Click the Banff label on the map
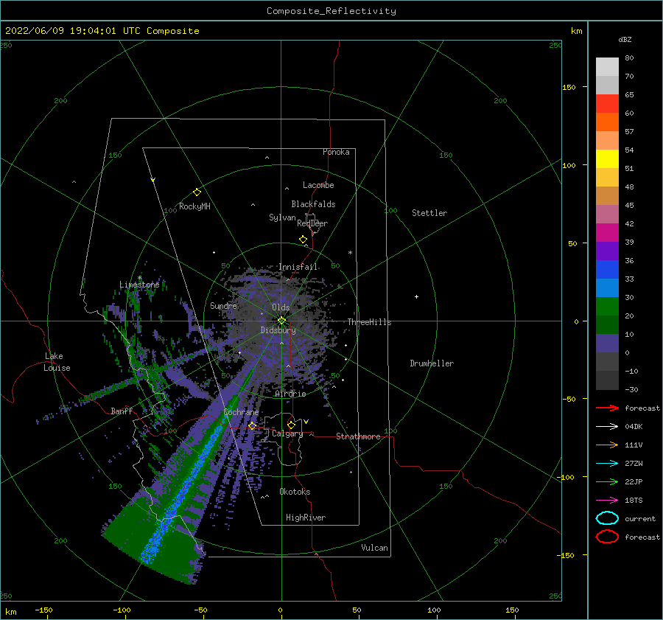This screenshot has width=663, height=620. [x=122, y=411]
